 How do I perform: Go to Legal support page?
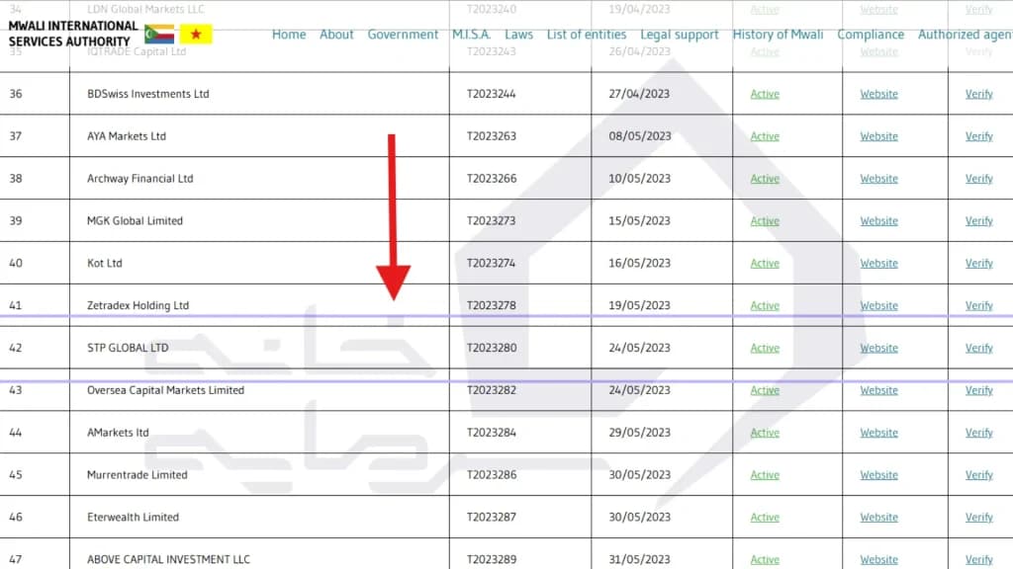pos(679,35)
